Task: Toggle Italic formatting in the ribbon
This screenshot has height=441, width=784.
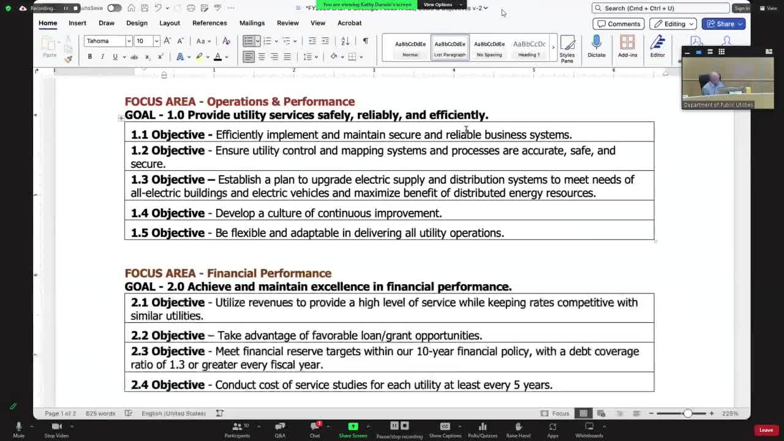Action: (102, 56)
